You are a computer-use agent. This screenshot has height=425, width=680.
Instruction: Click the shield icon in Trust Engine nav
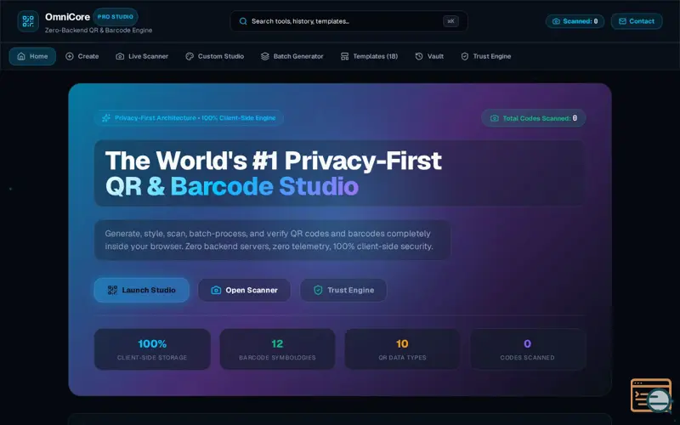tap(464, 56)
